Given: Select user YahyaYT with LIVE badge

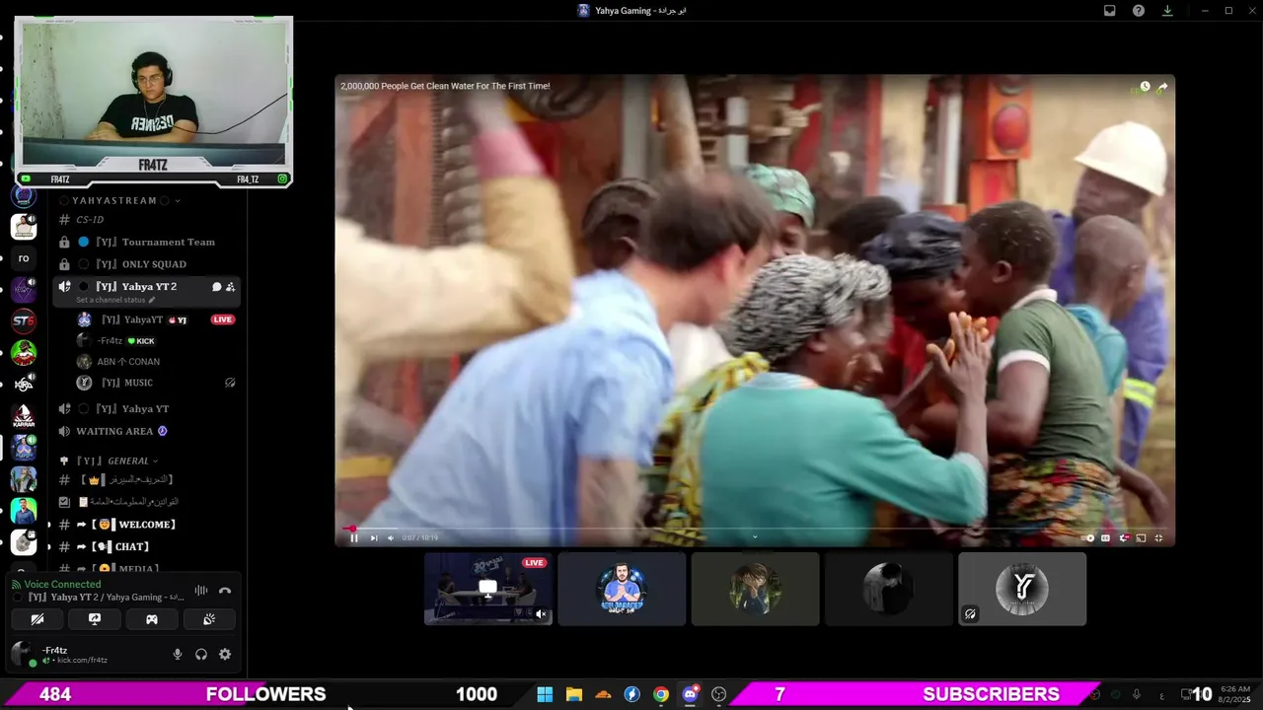Looking at the screenshot, I should (158, 319).
